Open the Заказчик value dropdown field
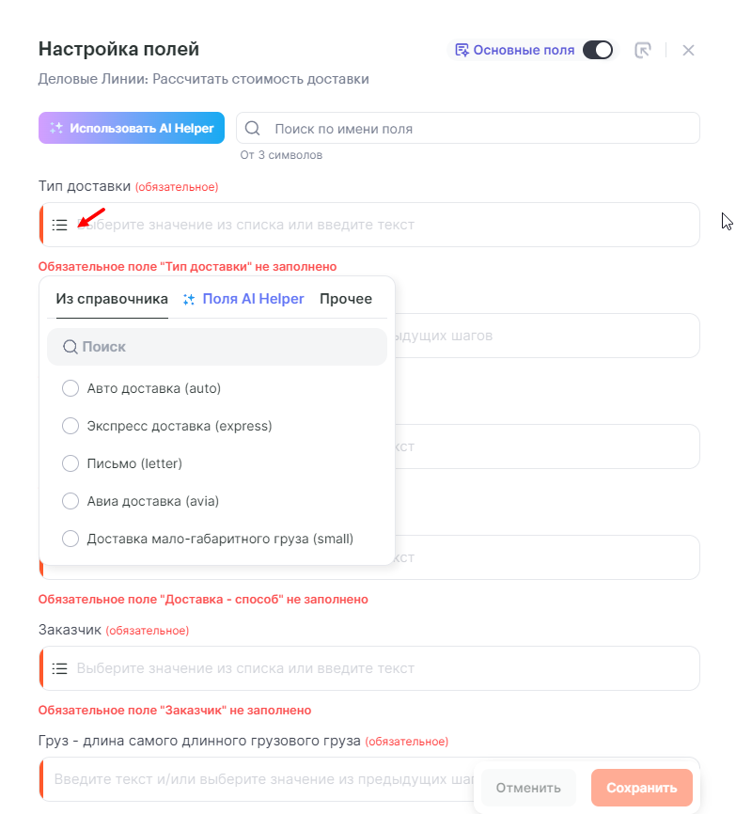The image size is (736, 814). click(x=376, y=668)
